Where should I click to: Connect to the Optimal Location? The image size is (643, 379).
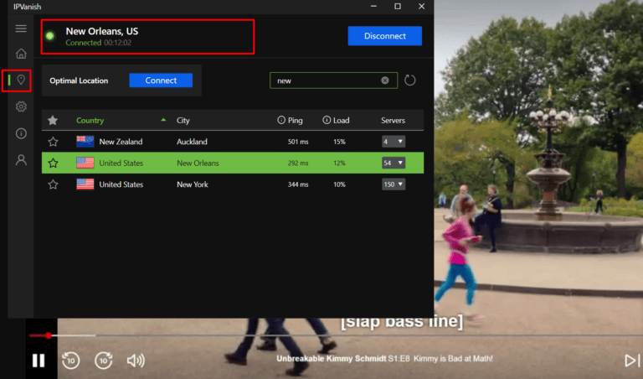coord(161,80)
